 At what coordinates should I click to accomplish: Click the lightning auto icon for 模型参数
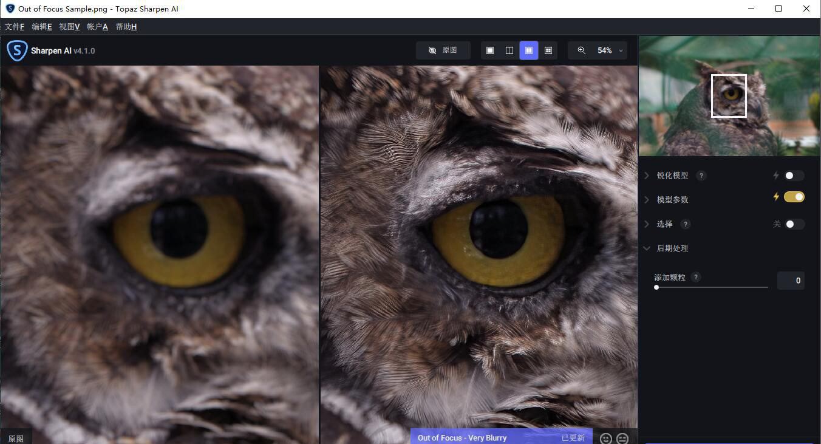coord(775,197)
